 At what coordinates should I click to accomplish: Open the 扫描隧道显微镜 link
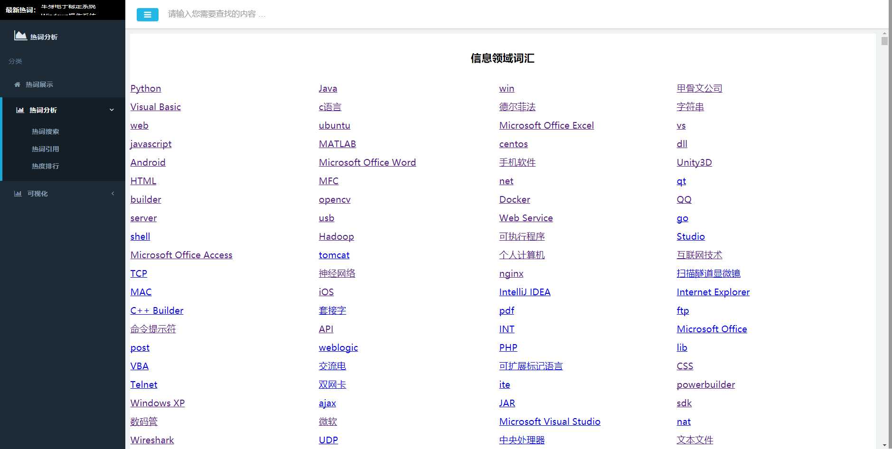709,273
